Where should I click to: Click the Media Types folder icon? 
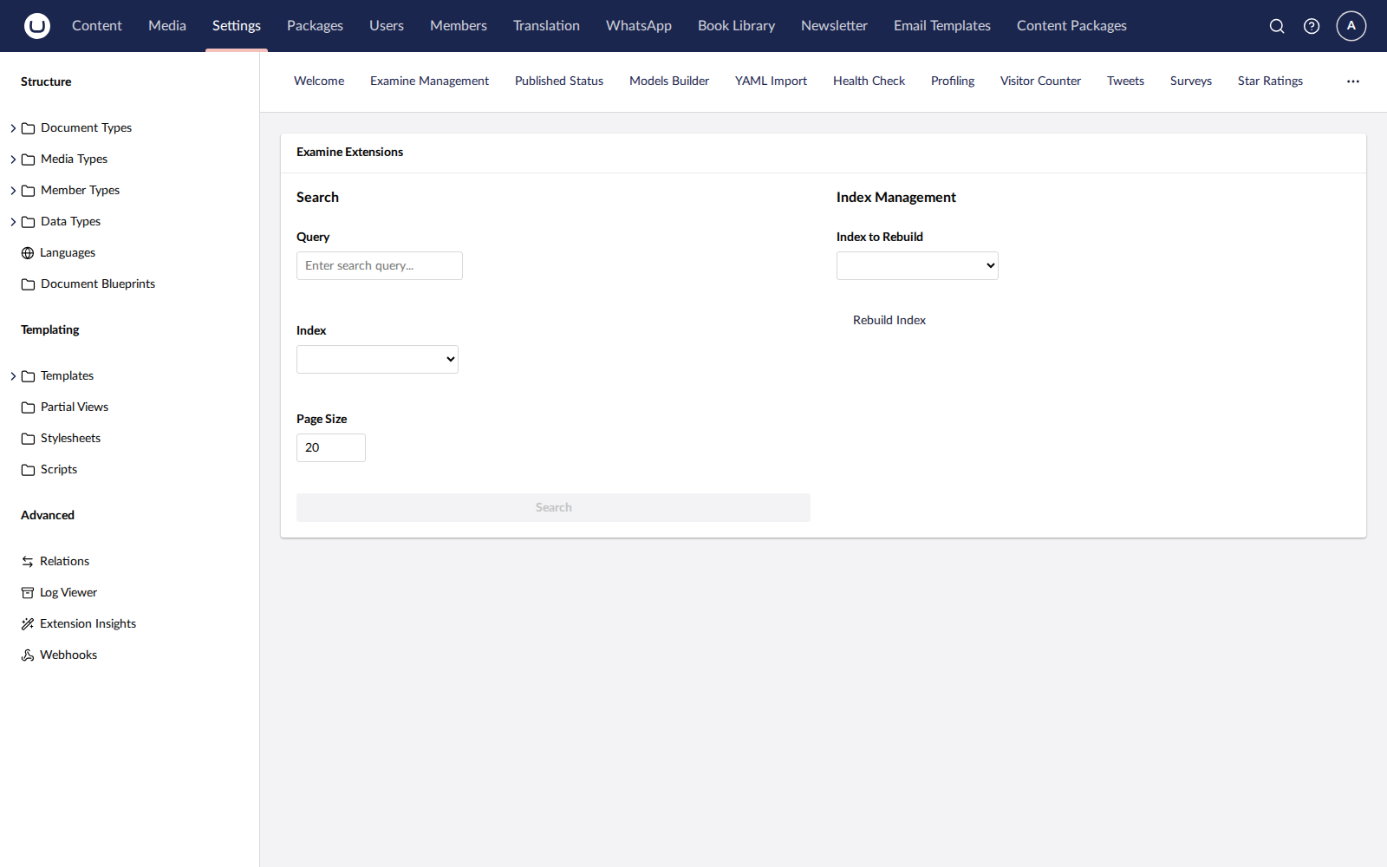(28, 160)
